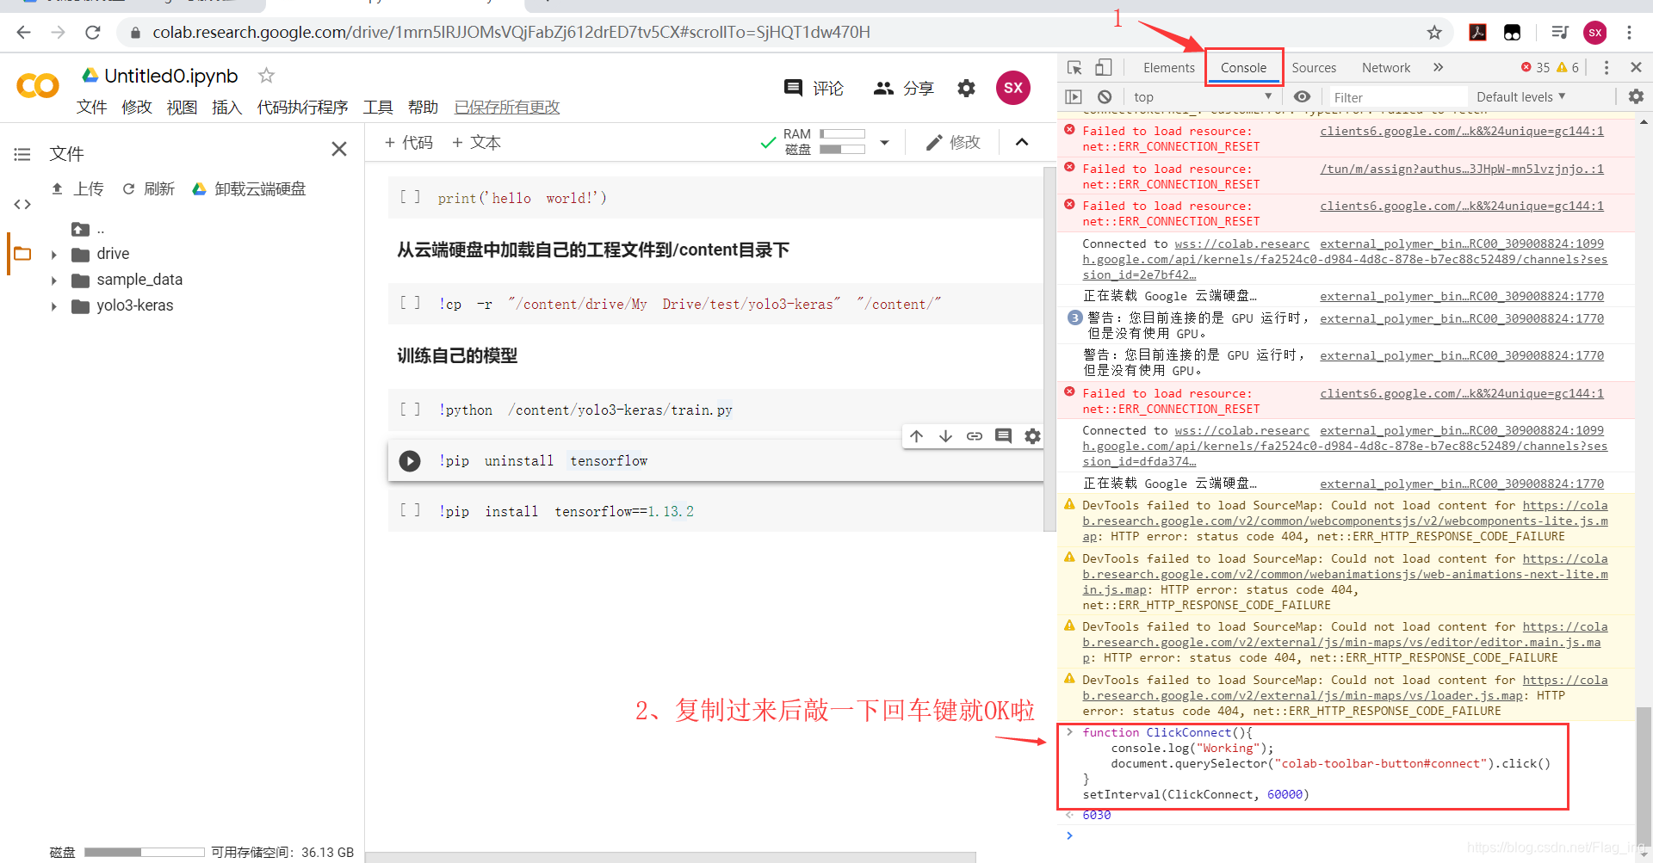Open the SX account avatar in Colab

point(1013,88)
